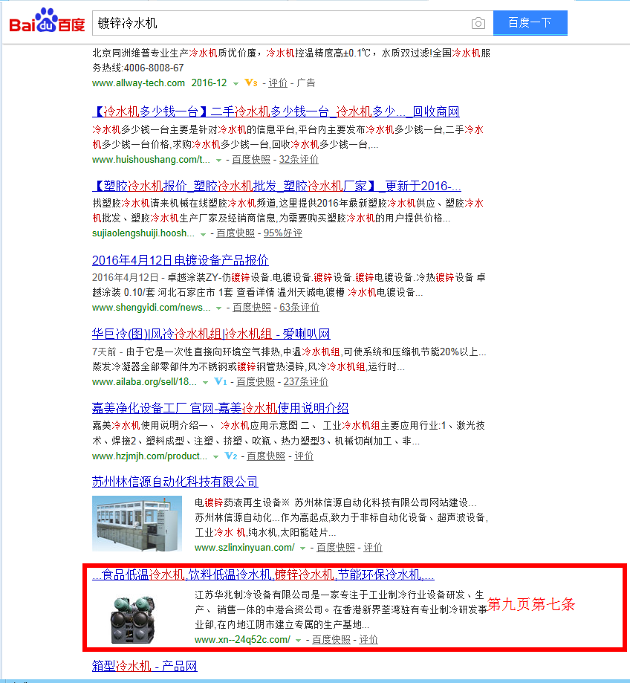
Task: Click the www.huishoushang.com green URL
Action: 151,160
